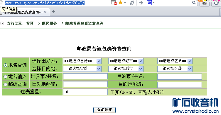
Task: Go to 首页 breadcrumb link
Action: coord(30,23)
